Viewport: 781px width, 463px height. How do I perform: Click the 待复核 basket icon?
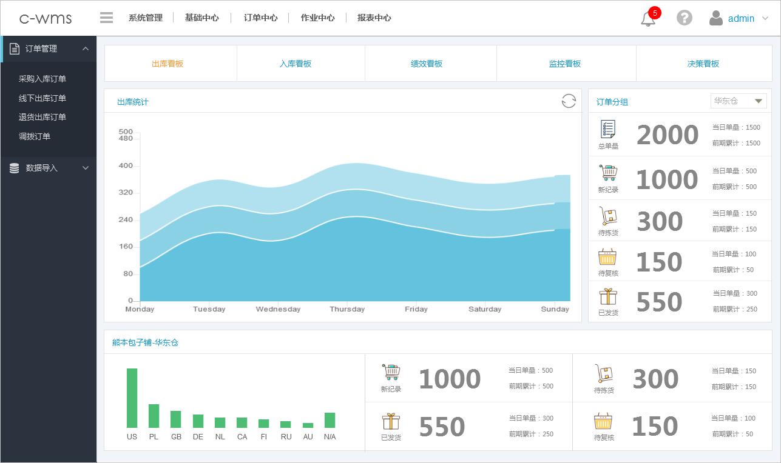(x=607, y=257)
